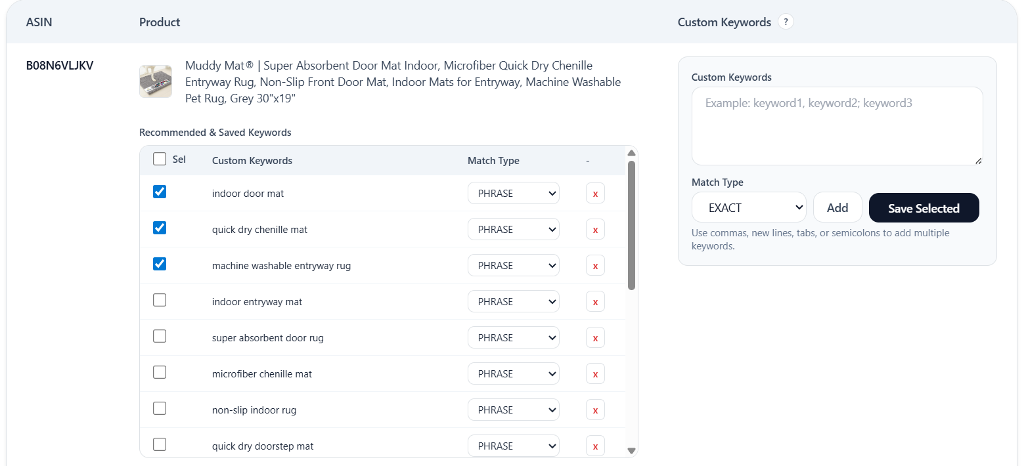The height and width of the screenshot is (466, 1026).
Task: Check the 'indoor entryway mat' checkbox
Action: tap(160, 300)
